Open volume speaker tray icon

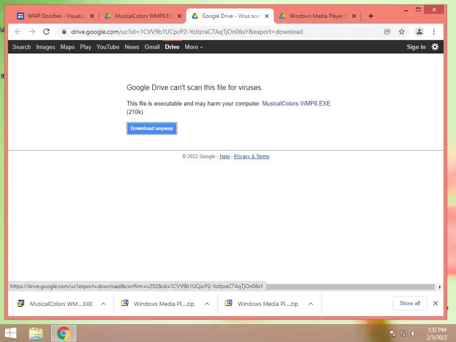pos(414,333)
